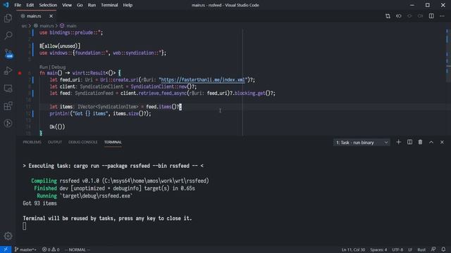The image size is (451, 253).
Task: Click the UTF-8 encoding indicator
Action: (x=397, y=249)
